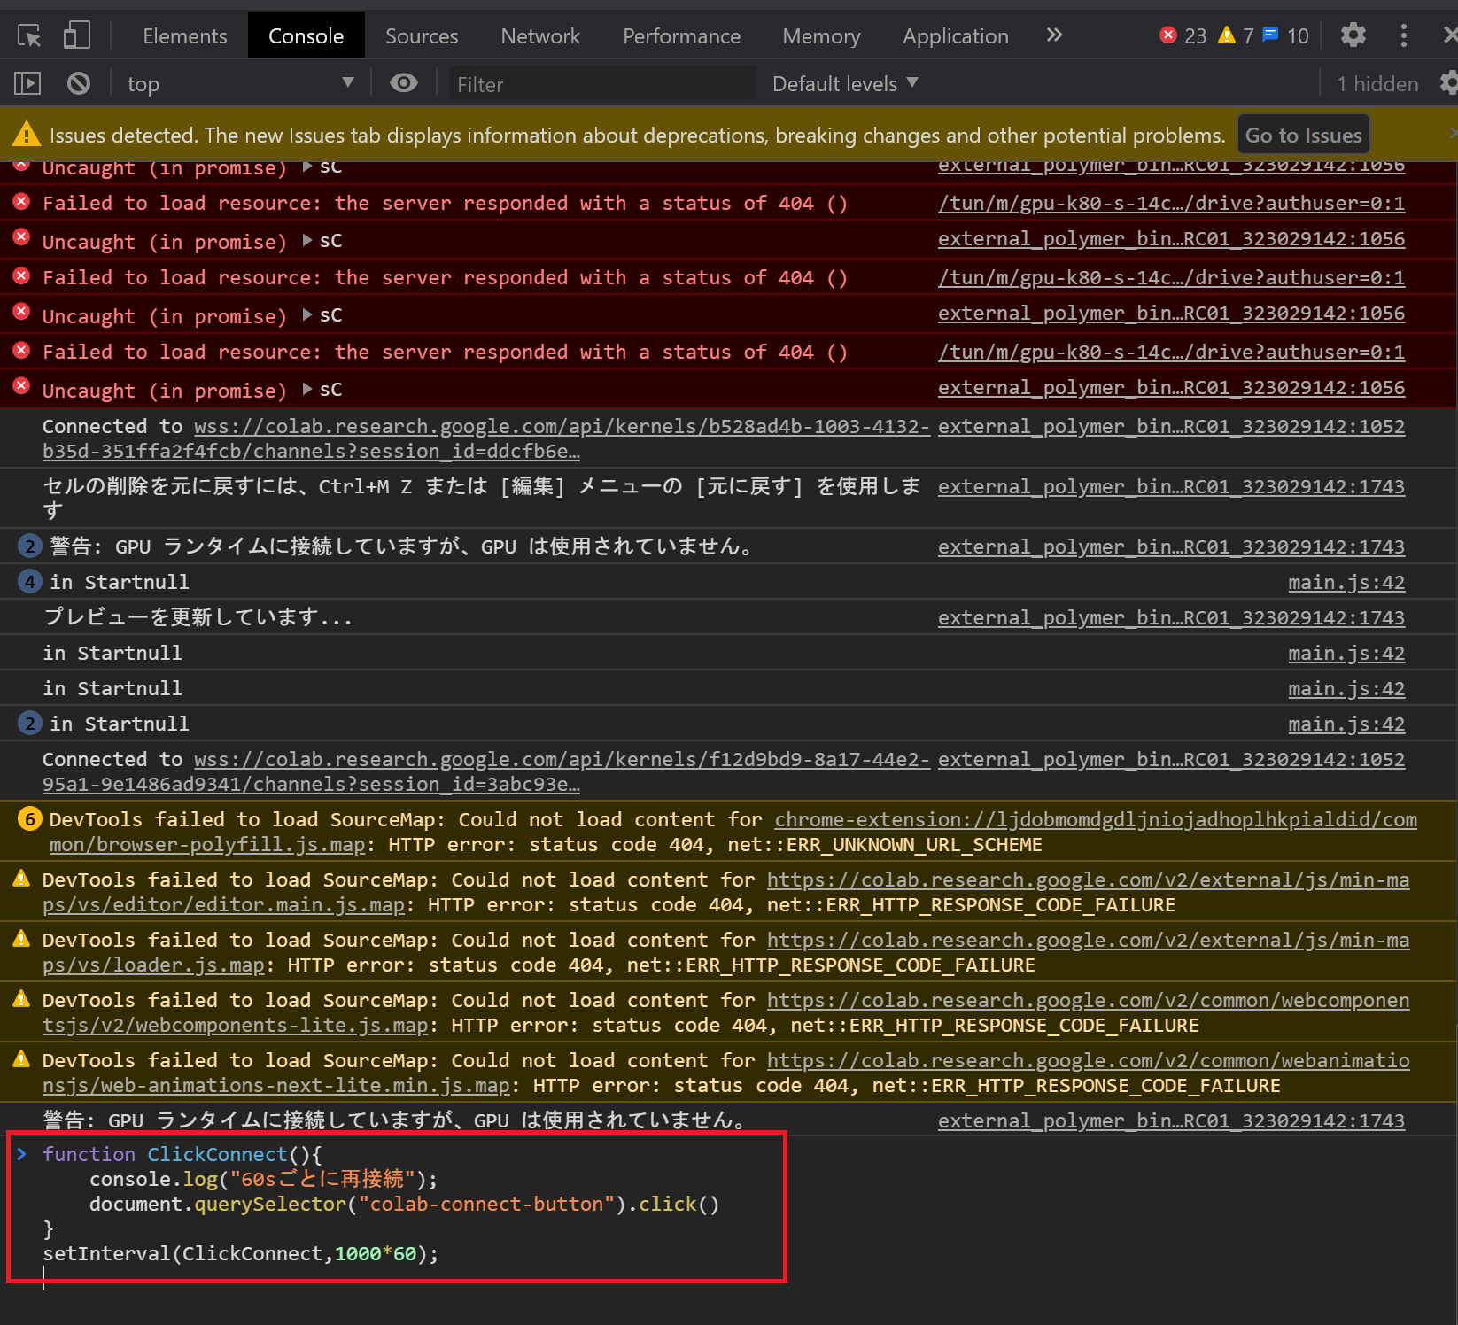Open the topmost main.js:42 source link

click(x=1346, y=583)
